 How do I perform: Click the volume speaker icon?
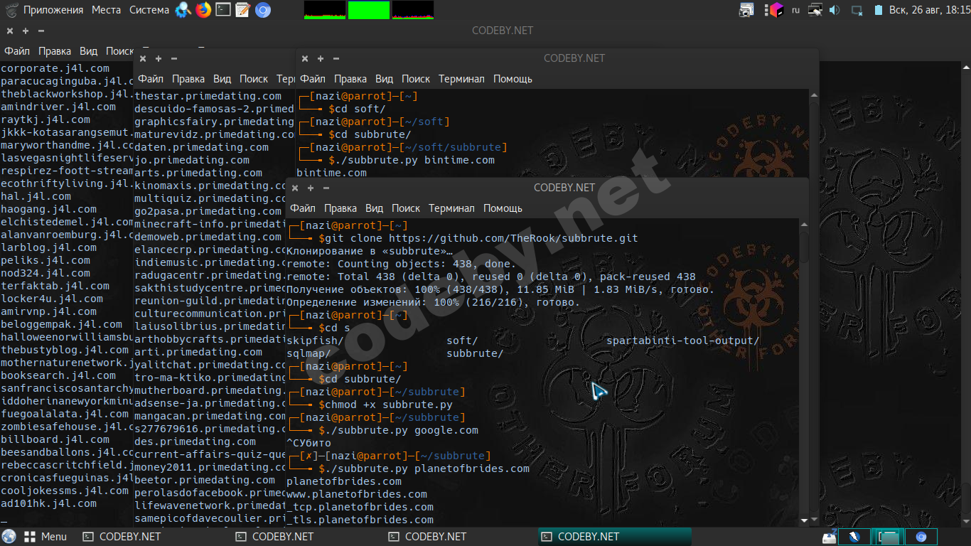point(835,10)
